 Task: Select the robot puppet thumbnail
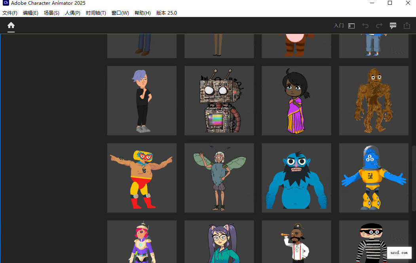click(x=219, y=101)
